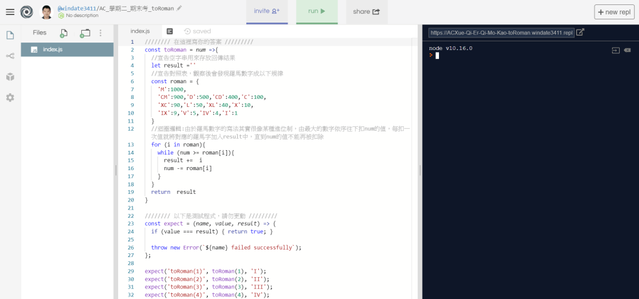Click the Repl.it swirl logo
The image size is (639, 299).
pyautogui.click(x=26, y=12)
